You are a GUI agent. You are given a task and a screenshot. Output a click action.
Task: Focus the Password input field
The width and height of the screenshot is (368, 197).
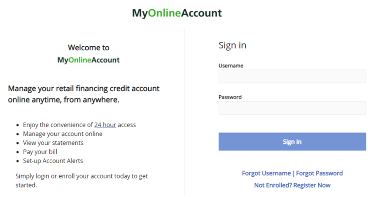pyautogui.click(x=292, y=108)
